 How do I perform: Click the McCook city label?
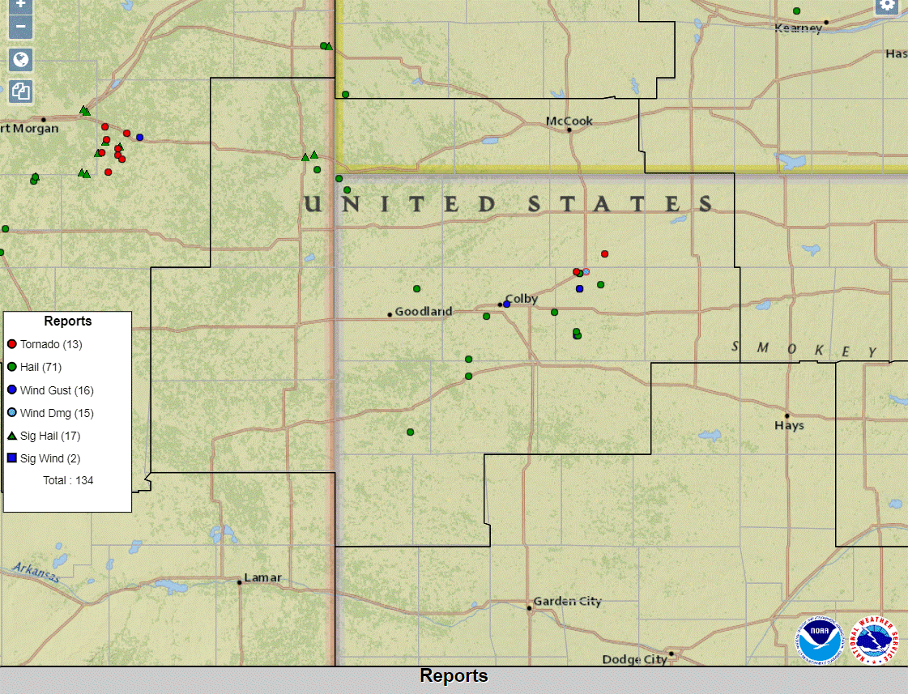pos(569,121)
